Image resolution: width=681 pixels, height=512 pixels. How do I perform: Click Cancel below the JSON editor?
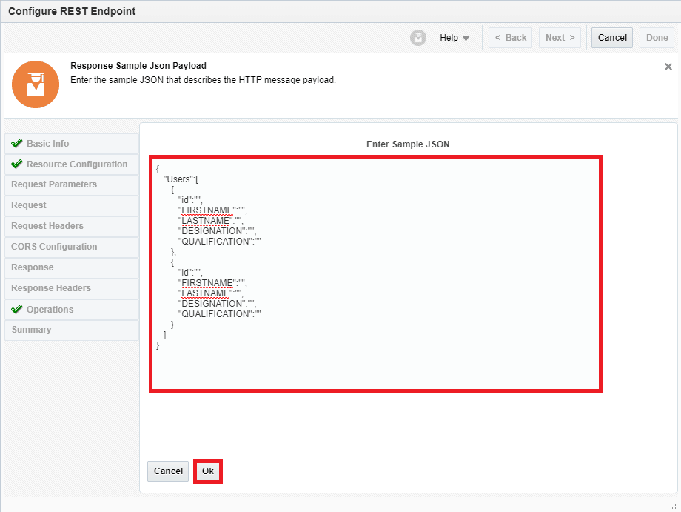168,471
